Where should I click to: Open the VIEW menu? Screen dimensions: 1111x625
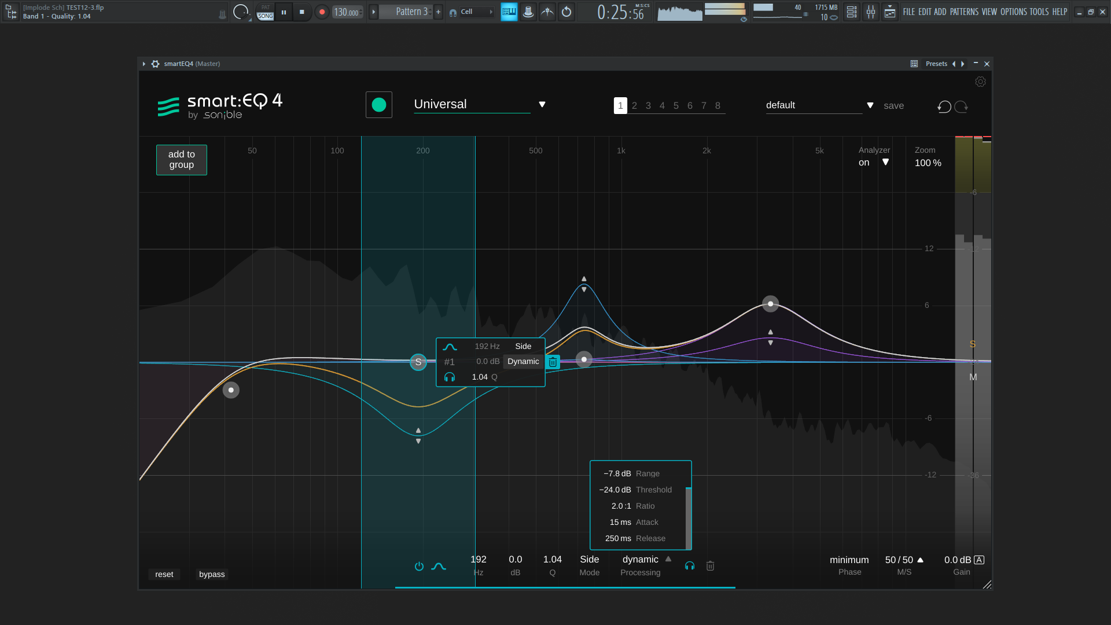(989, 12)
